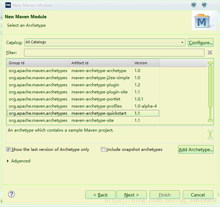Open the Catalog 'All Catalogs' dropdown
Viewport: 220px width, 207px height.
105,42
